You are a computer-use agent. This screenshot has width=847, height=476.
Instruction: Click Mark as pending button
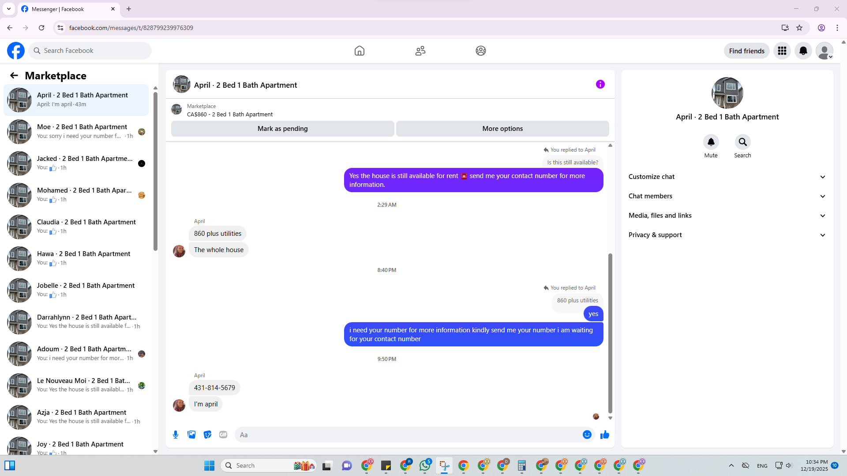[x=282, y=129]
